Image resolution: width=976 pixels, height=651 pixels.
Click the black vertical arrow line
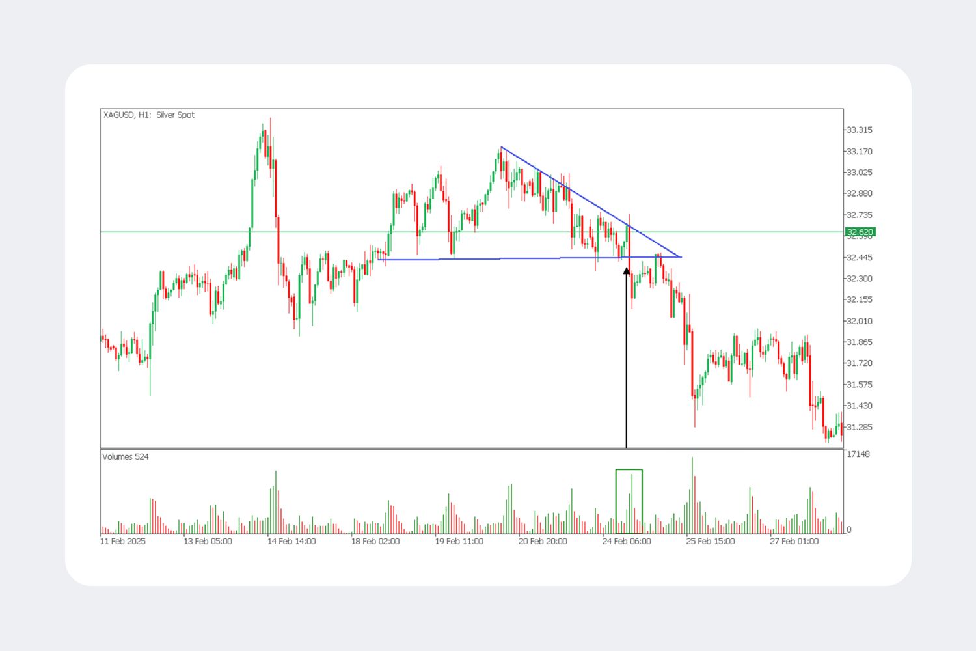tap(627, 358)
